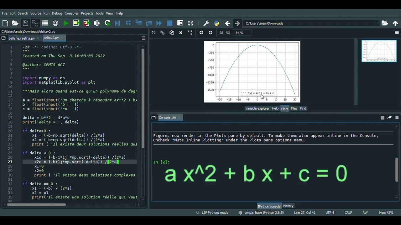Open Search menu
This screenshot has width=401, height=225.
coord(23,13)
